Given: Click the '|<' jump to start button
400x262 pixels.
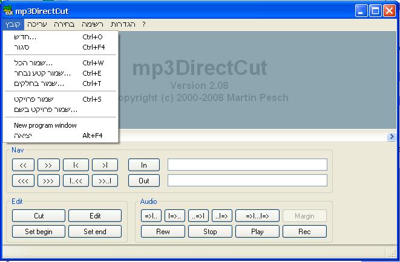Looking at the screenshot, I should (76, 165).
